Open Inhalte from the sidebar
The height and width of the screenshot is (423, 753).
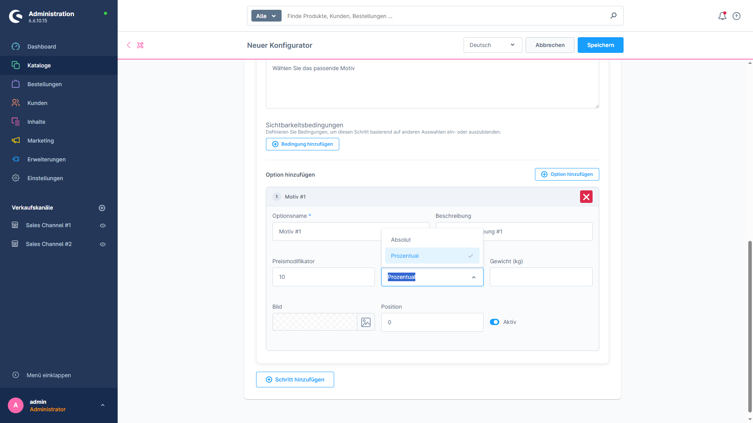pyautogui.click(x=59, y=122)
